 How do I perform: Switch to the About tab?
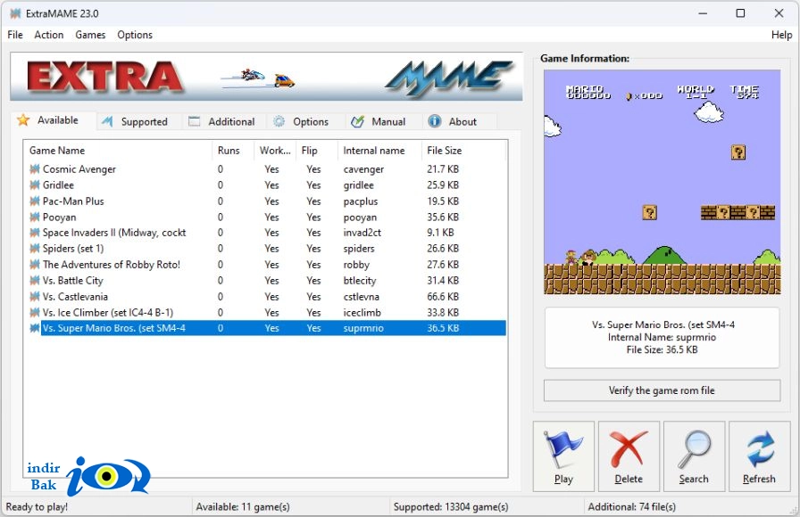point(458,122)
